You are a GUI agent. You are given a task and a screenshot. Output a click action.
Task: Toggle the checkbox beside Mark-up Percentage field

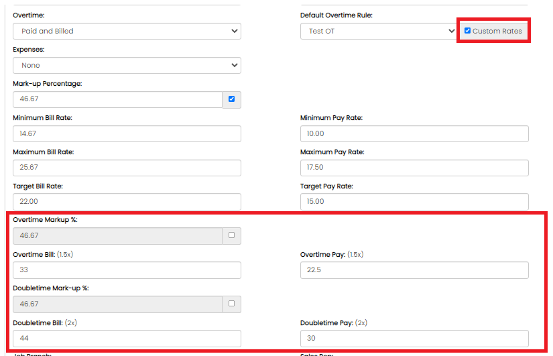232,99
